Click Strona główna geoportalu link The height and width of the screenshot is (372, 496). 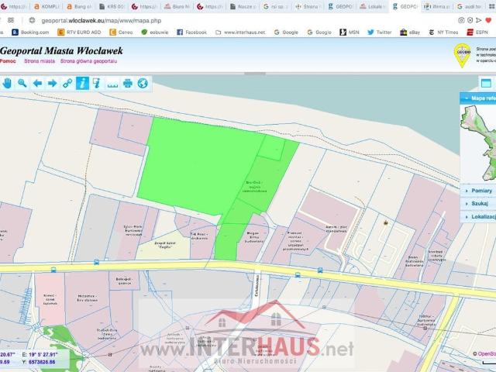pos(88,61)
